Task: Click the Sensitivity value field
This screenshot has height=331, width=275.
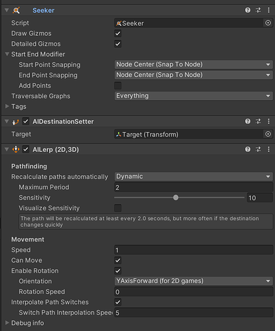Action: tap(260, 198)
